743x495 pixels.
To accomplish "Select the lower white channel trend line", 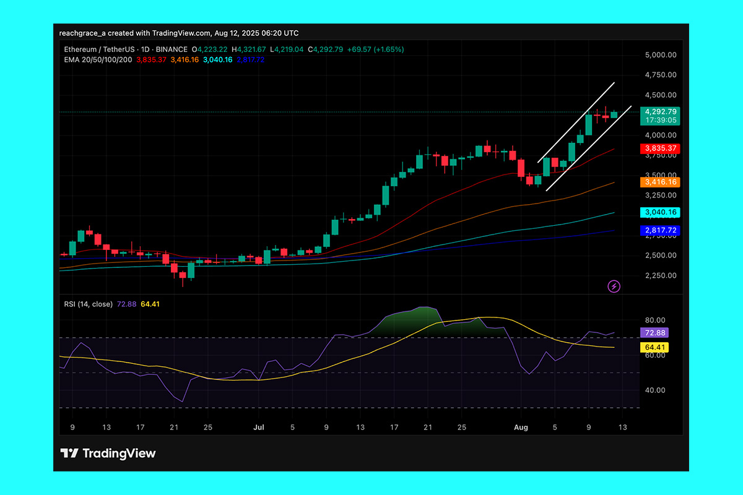I will tap(588, 148).
